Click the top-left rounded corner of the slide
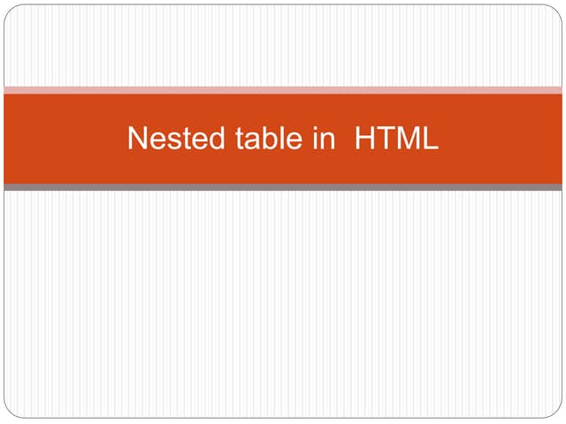 click(x=10, y=11)
